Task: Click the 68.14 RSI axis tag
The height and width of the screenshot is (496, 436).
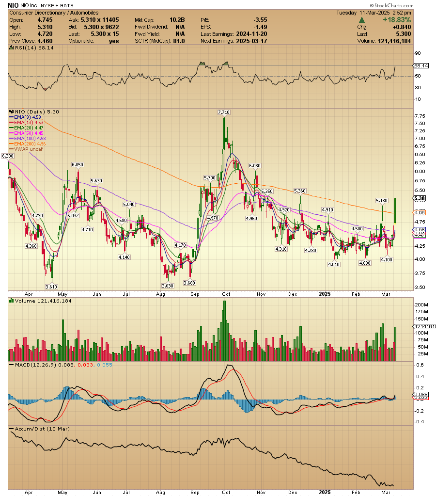Action: click(x=421, y=66)
